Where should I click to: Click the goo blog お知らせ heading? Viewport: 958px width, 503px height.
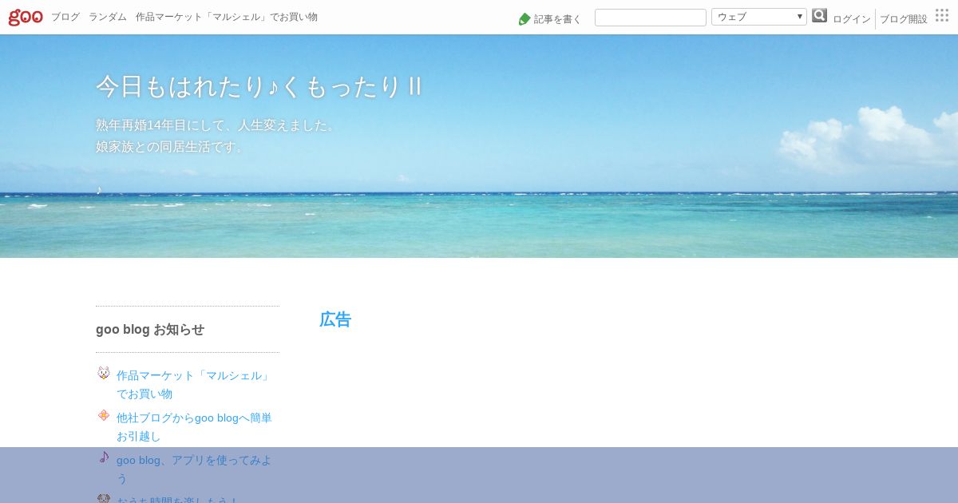pyautogui.click(x=150, y=329)
